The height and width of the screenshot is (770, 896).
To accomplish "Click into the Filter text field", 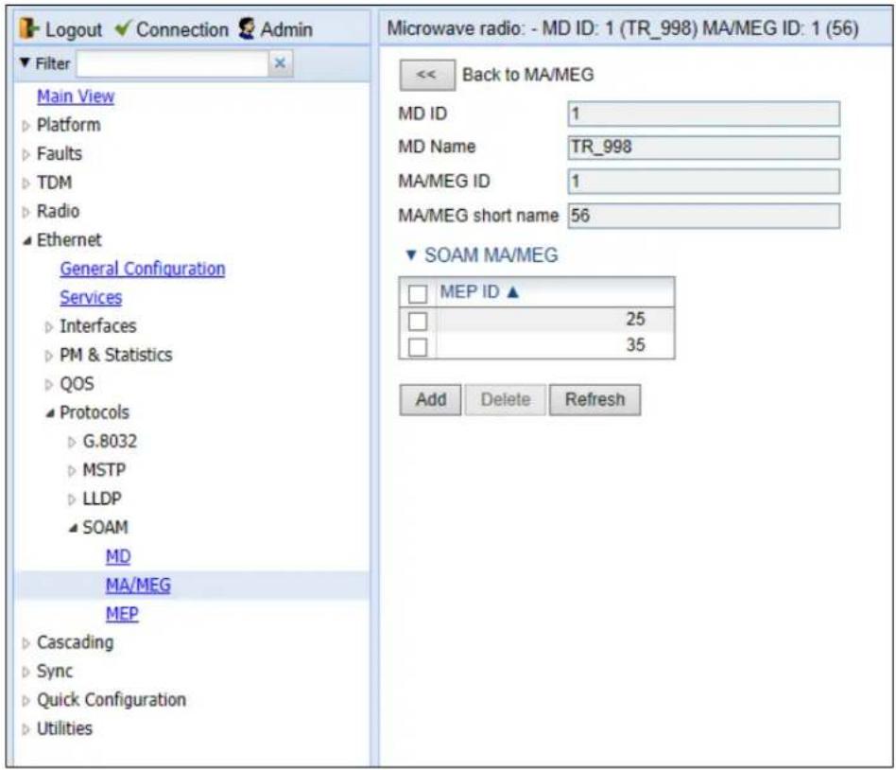I will coord(172,63).
